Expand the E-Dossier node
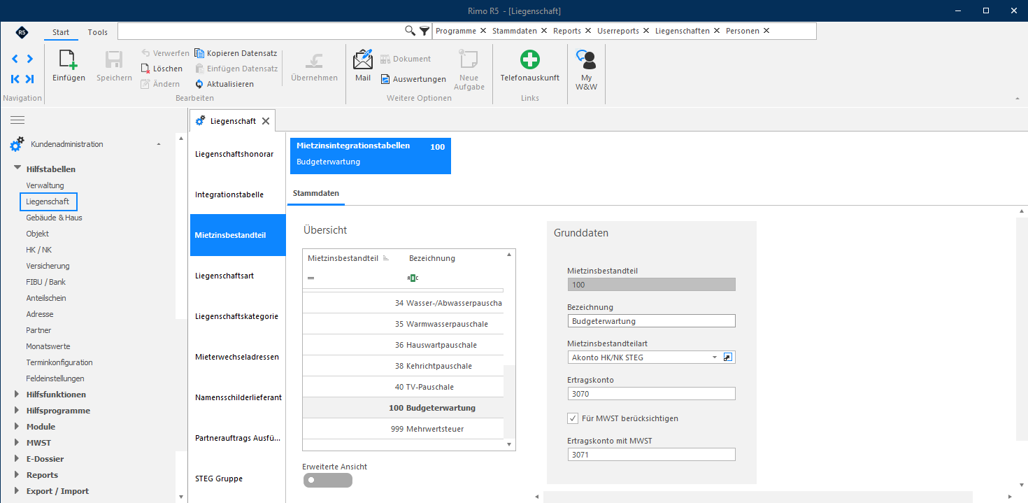1028x503 pixels. point(17,459)
